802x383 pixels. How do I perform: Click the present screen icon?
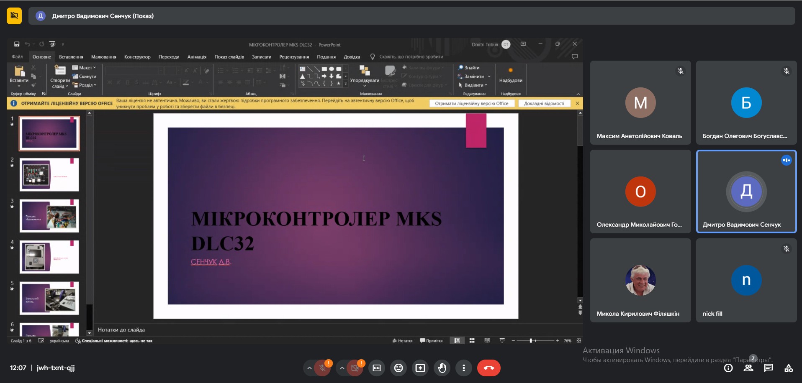coord(420,368)
